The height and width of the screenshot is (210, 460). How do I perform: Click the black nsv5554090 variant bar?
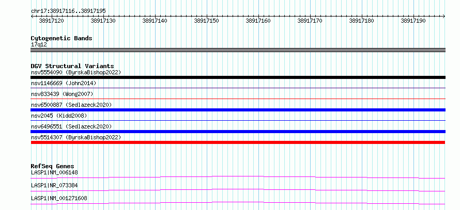coord(238,77)
